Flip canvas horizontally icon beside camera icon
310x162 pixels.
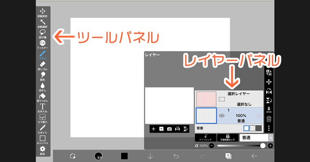tap(177, 129)
